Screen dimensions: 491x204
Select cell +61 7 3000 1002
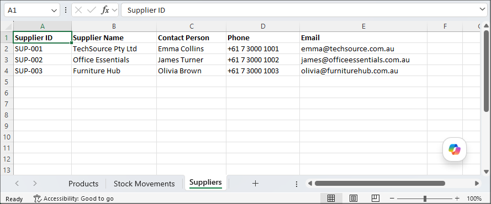[263, 60]
